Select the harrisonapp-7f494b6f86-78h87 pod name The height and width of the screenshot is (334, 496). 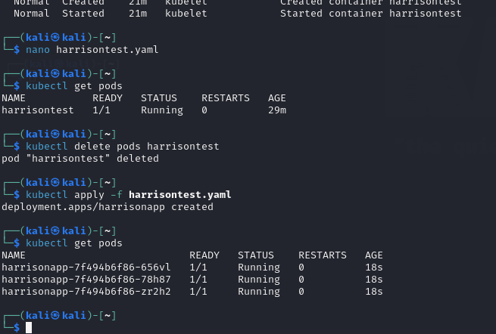(86, 280)
